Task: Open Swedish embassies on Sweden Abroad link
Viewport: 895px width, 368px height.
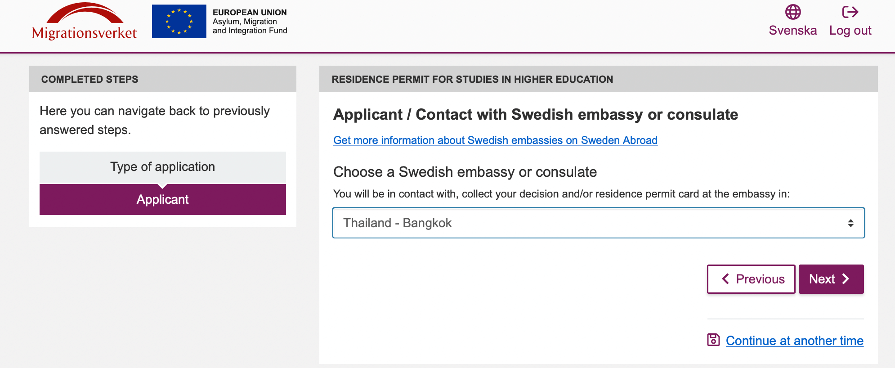Action: 495,140
